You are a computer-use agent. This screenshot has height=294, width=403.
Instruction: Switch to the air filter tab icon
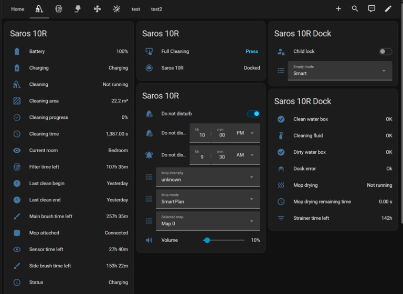pyautogui.click(x=59, y=9)
